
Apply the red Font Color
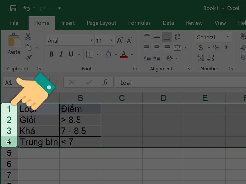(x=124, y=54)
